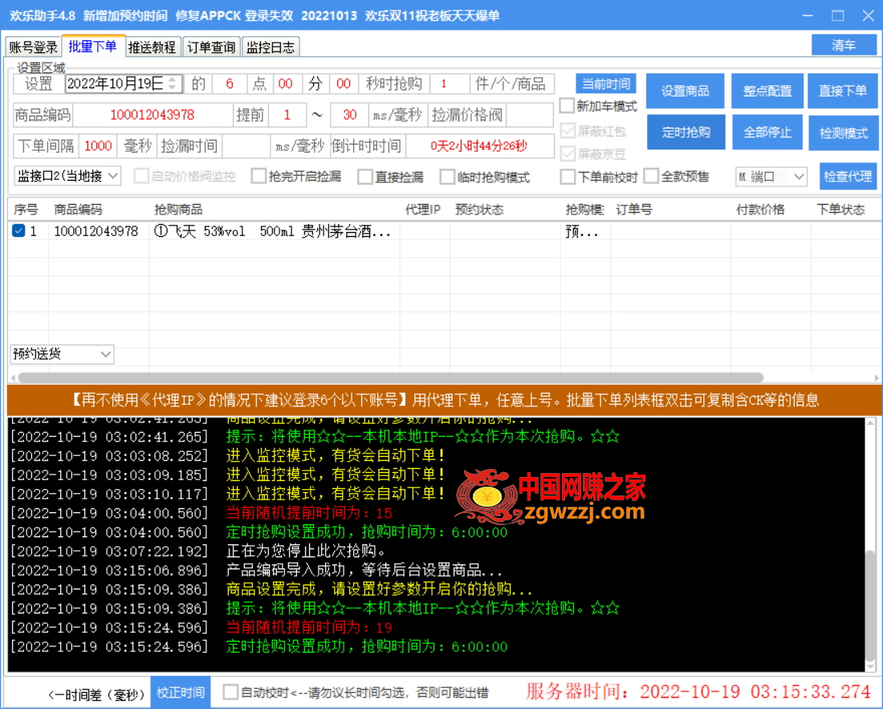Image resolution: width=883 pixels, height=709 pixels.
Task: Click log line 正在为您停止此次抢购
Action: coord(307,551)
